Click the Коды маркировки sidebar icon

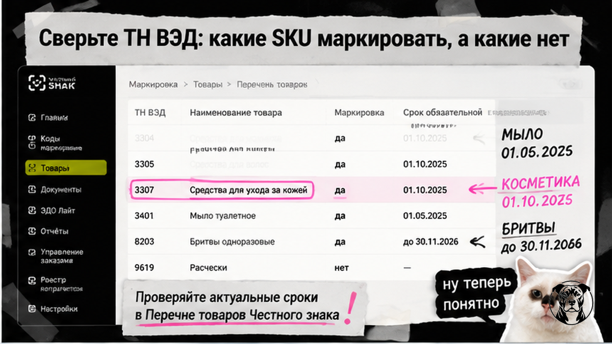pyautogui.click(x=32, y=143)
